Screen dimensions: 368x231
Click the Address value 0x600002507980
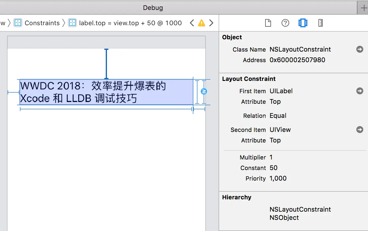point(297,60)
